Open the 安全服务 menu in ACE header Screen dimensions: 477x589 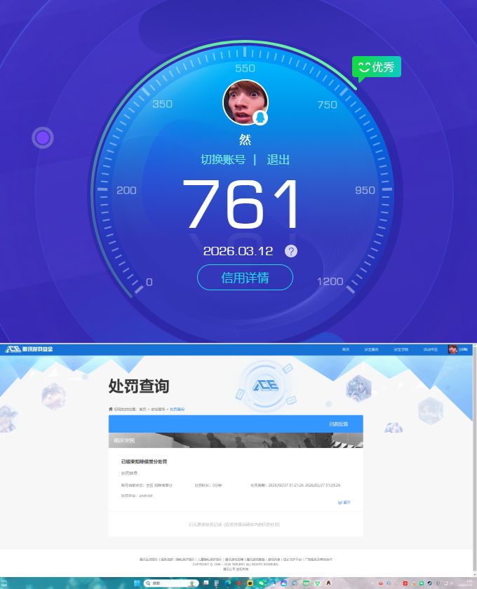[371, 350]
